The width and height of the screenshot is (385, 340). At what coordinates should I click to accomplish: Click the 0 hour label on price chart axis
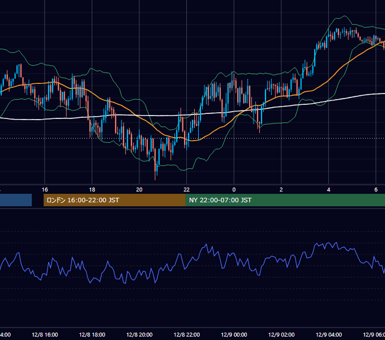coord(234,190)
